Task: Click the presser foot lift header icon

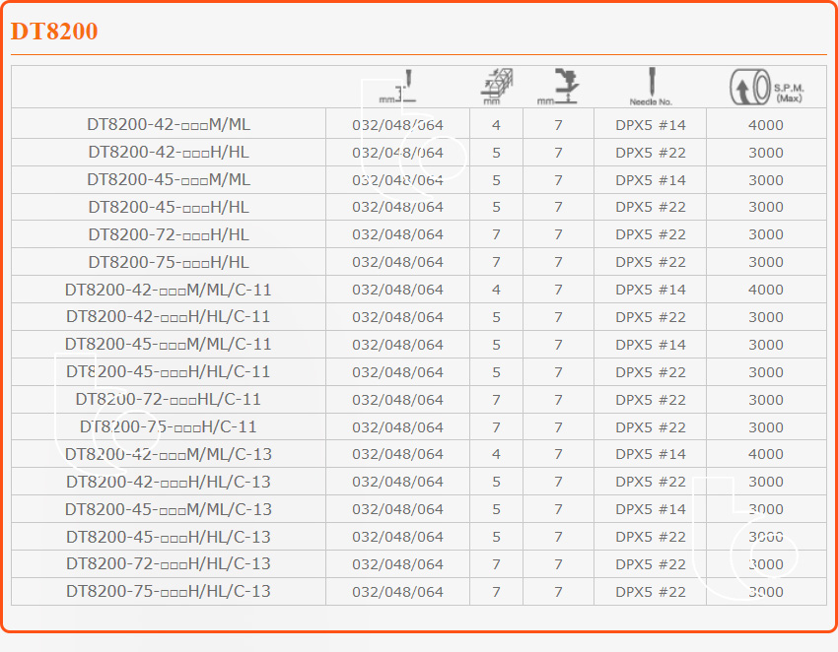Action: (558, 87)
